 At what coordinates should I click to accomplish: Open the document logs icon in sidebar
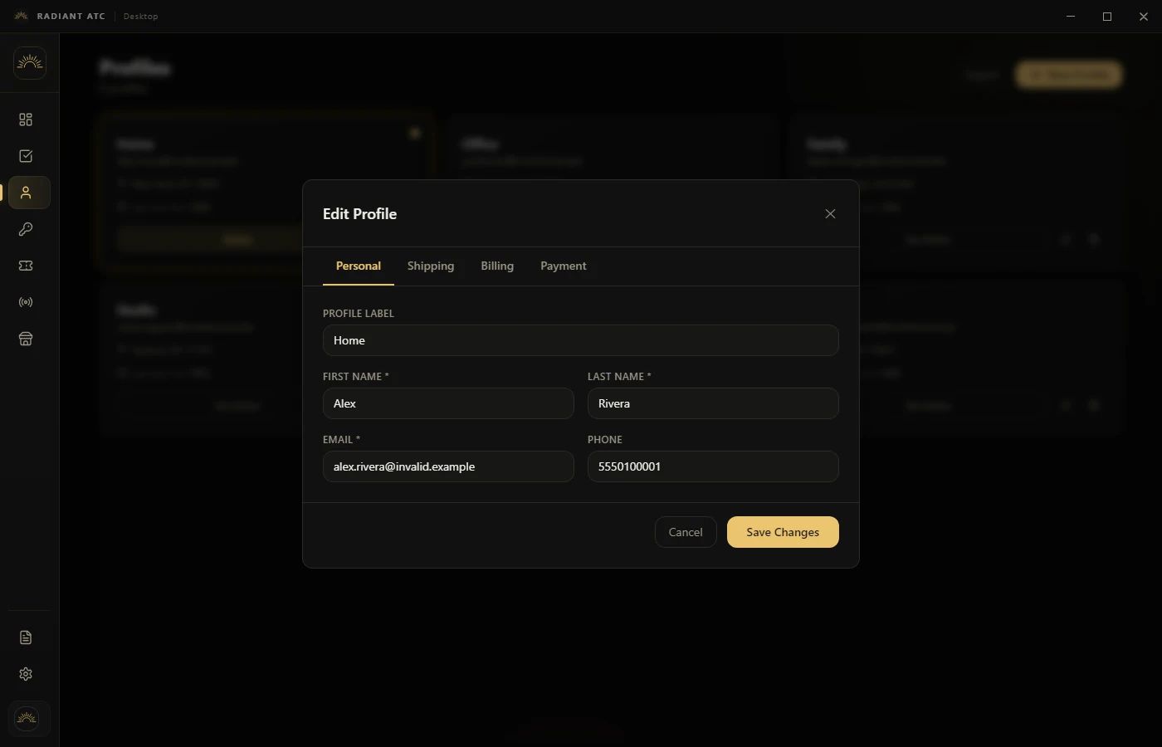[x=26, y=637]
